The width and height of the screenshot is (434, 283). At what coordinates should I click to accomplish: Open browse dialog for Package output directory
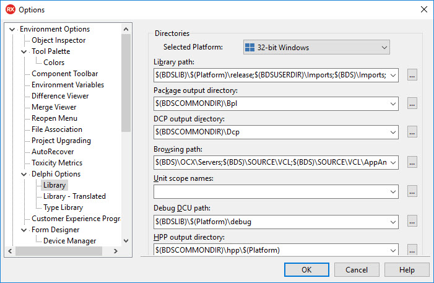pyautogui.click(x=412, y=103)
